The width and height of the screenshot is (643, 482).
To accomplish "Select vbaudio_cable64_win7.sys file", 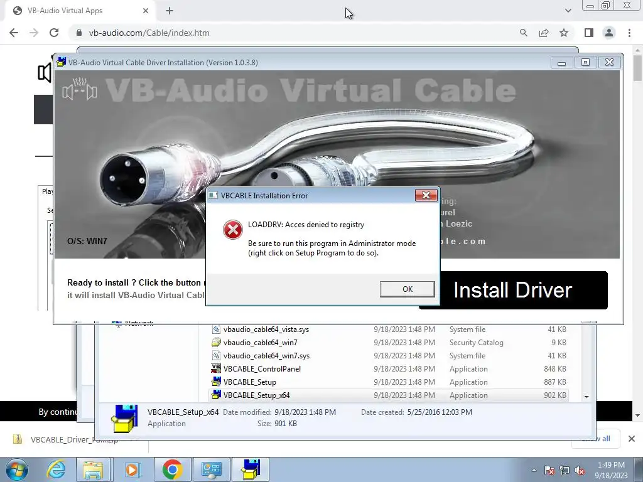I will coord(389,356).
